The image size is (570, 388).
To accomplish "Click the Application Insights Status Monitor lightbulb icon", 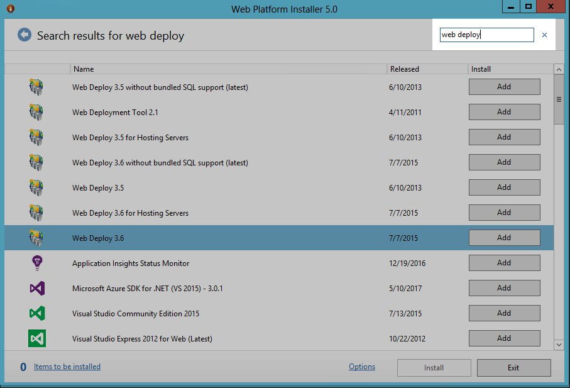I will [37, 263].
